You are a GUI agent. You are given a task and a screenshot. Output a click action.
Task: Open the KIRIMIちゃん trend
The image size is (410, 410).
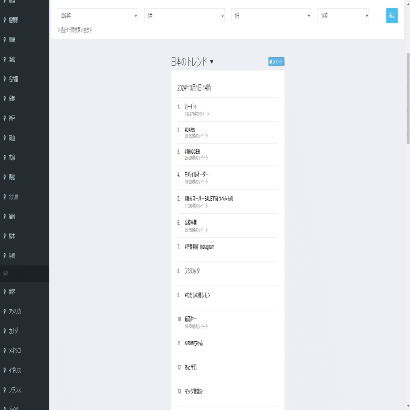[194, 344]
